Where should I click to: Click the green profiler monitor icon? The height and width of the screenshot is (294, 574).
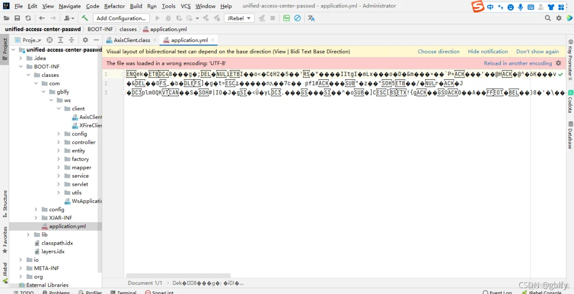point(287,18)
